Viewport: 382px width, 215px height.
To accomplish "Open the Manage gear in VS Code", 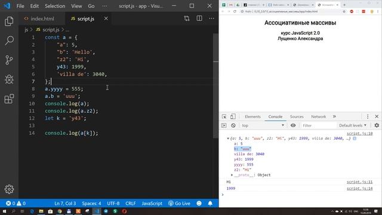I will point(9,189).
